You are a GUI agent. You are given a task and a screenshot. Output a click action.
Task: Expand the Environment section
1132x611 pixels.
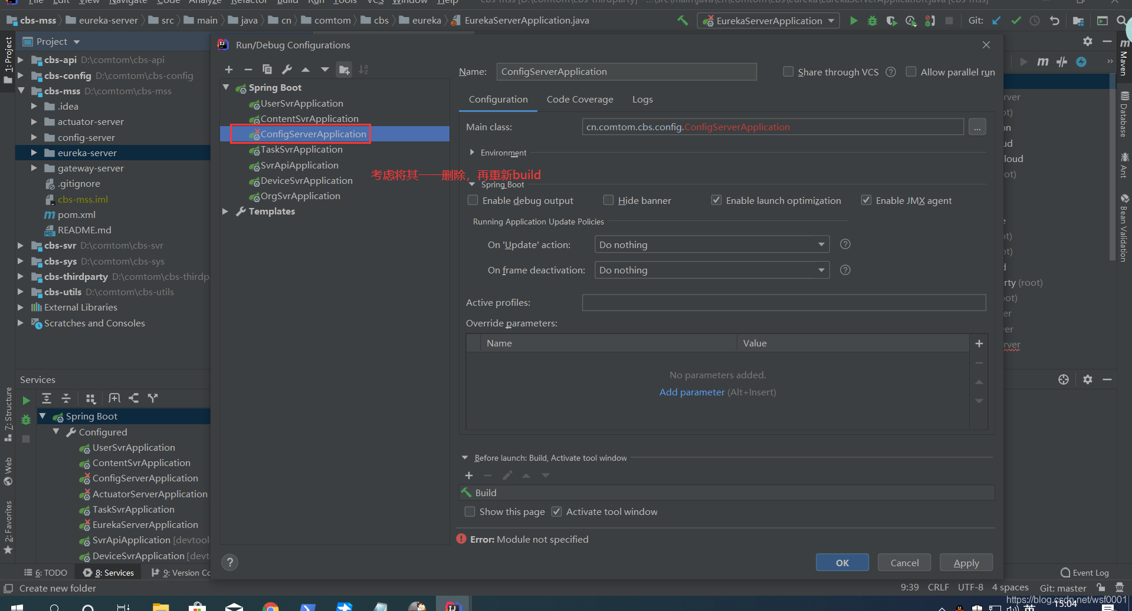click(x=472, y=153)
